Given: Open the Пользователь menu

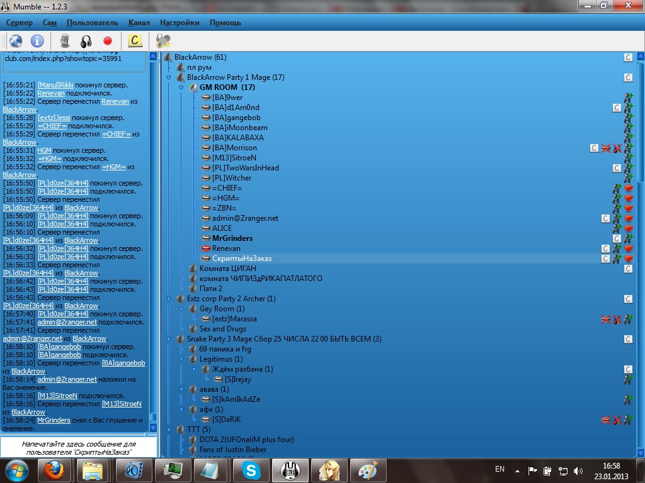Looking at the screenshot, I should point(92,23).
